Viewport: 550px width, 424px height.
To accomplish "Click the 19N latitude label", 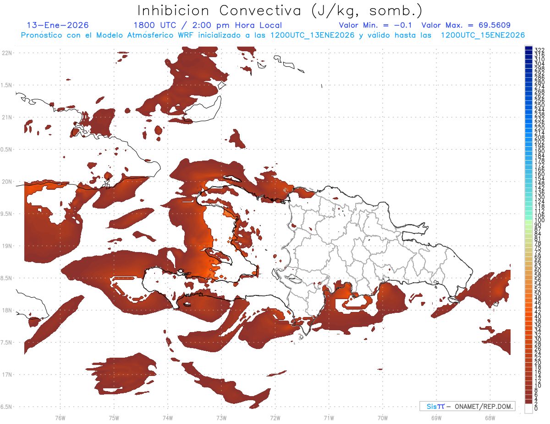I will pyautogui.click(x=7, y=246).
